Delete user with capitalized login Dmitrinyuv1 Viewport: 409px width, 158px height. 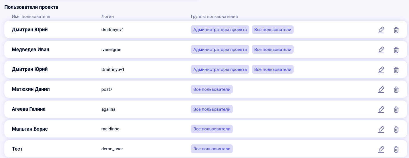[396, 70]
